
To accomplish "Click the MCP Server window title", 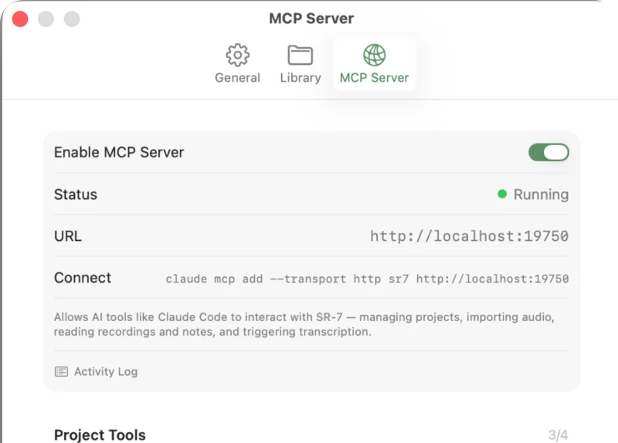I will (x=311, y=19).
